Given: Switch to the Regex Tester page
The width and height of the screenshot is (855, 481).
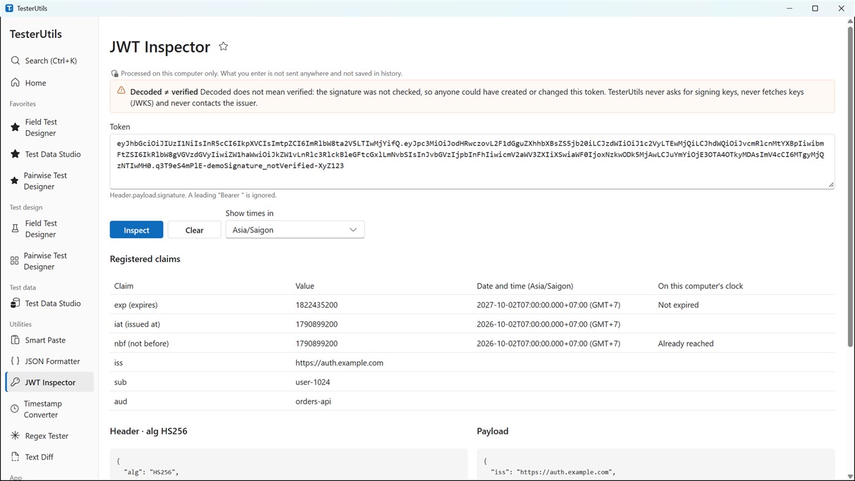Looking at the screenshot, I should 50,436.
